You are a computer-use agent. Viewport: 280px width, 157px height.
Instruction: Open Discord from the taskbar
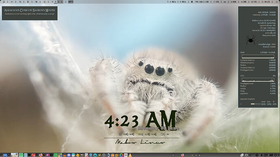69,155
